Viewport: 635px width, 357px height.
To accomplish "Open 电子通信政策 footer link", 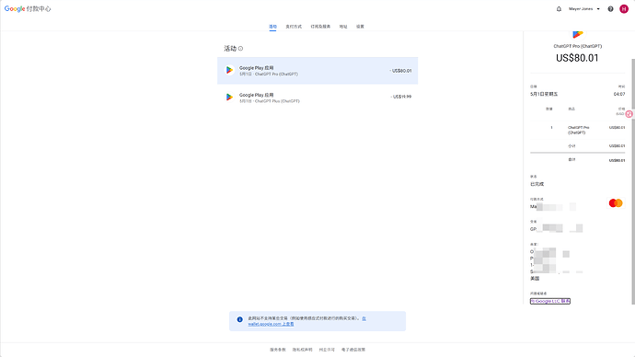I will (x=353, y=350).
